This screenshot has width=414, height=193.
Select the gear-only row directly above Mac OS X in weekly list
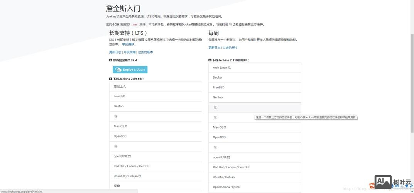pyautogui.click(x=255, y=117)
